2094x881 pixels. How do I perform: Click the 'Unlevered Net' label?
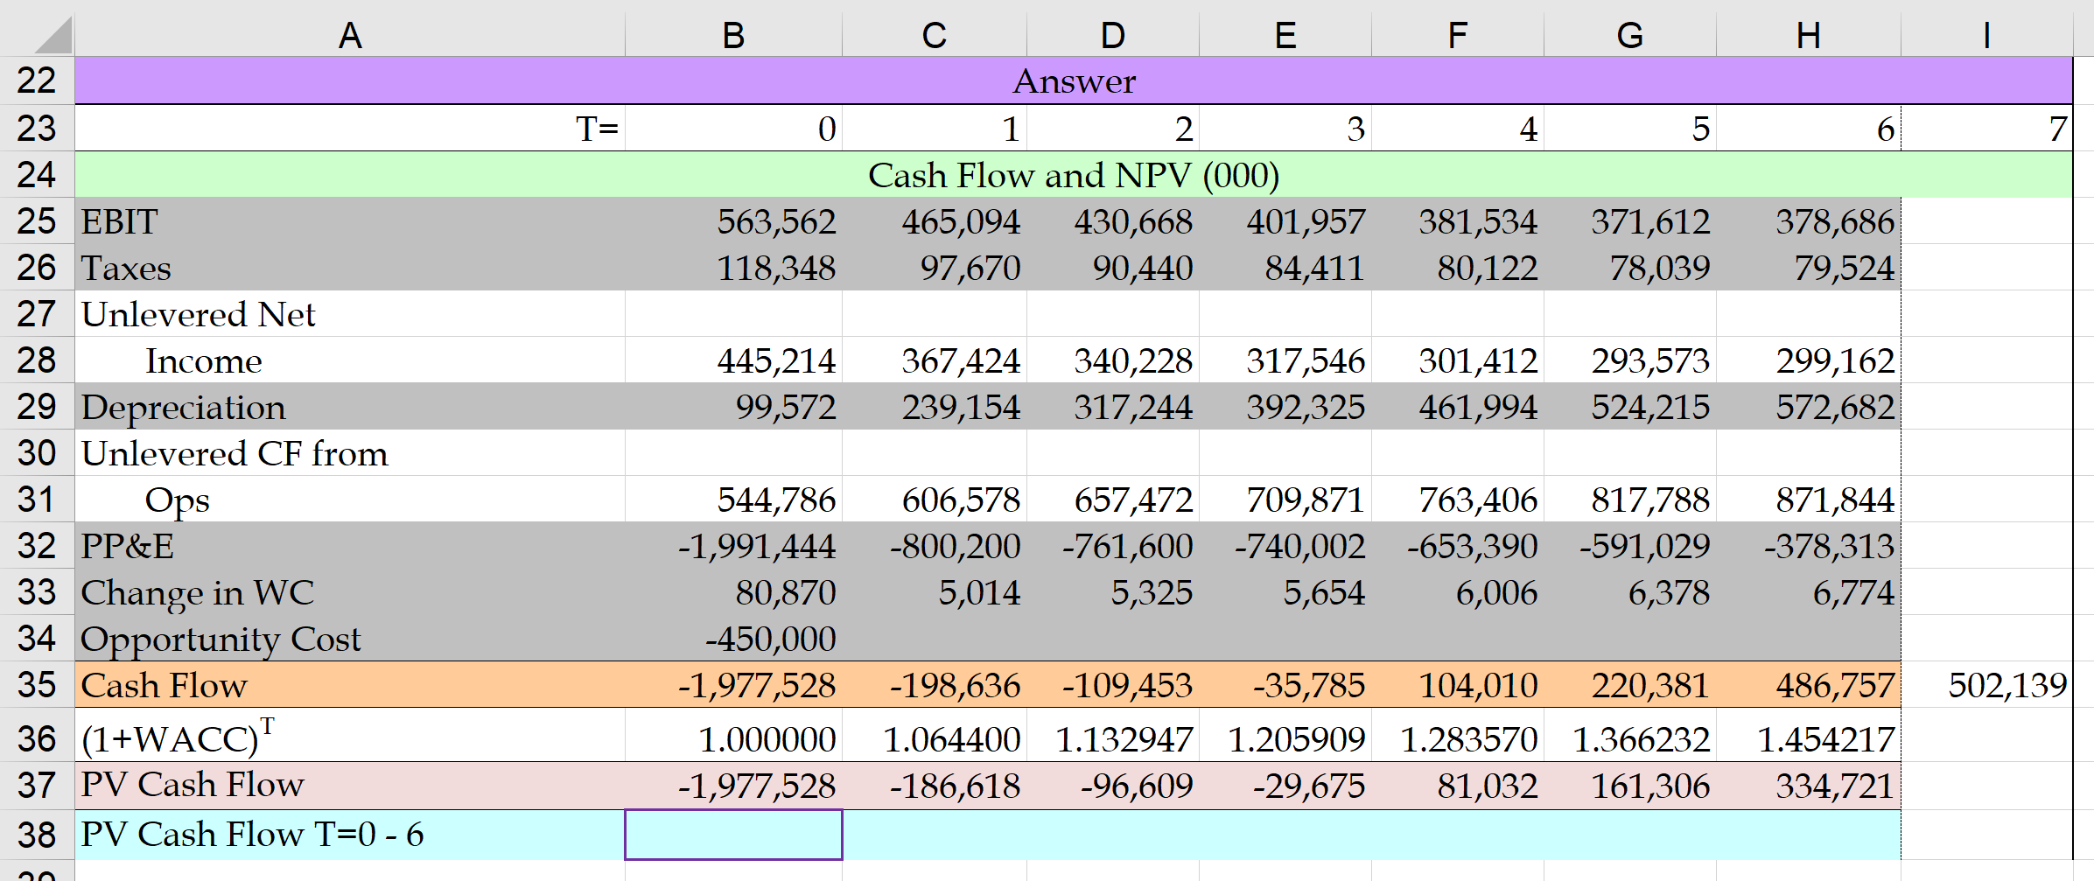coord(199,314)
